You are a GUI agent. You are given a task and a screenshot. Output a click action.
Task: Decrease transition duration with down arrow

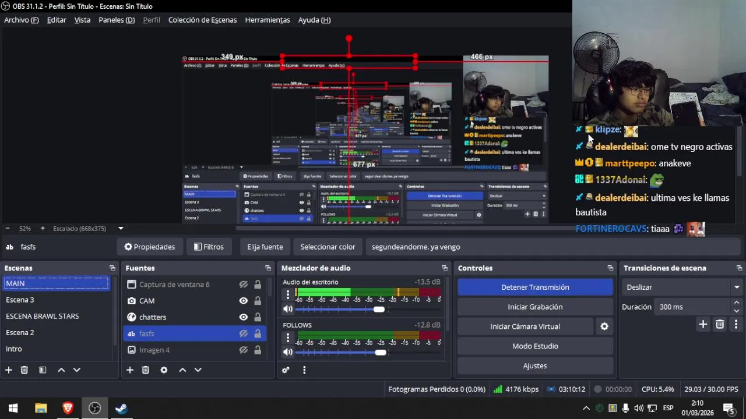737,311
